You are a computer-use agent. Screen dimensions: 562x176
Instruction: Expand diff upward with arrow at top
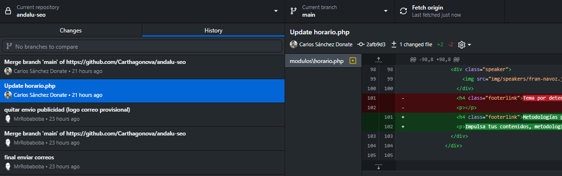pyautogui.click(x=379, y=60)
